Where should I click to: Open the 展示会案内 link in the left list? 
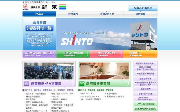click(x=30, y=99)
